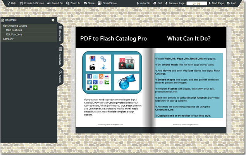The image size is (246, 155).
Task: Go to Next Page
Action: click(x=216, y=3)
